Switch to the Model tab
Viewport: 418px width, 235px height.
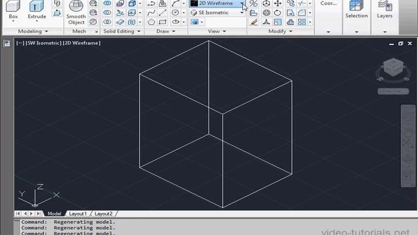54,213
